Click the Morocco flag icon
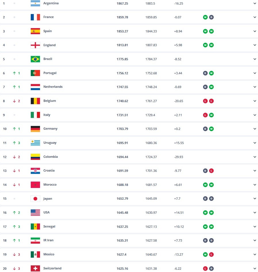The width and height of the screenshot is (258, 272). click(35, 185)
